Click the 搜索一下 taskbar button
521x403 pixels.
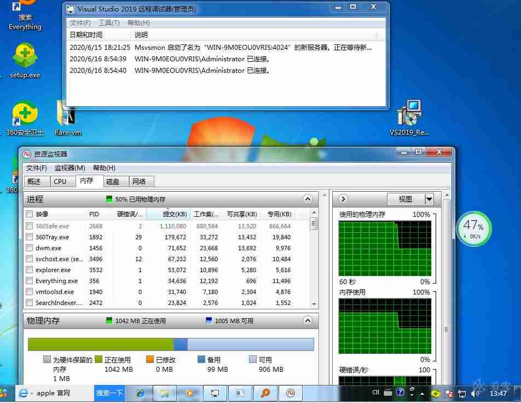(x=109, y=393)
